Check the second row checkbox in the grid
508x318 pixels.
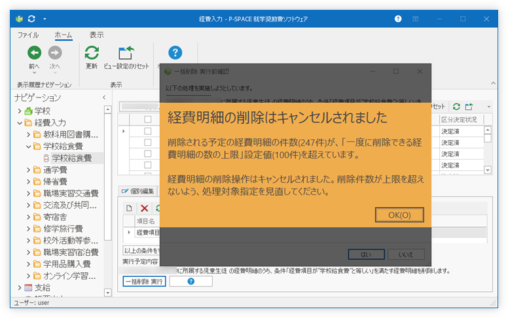click(148, 142)
